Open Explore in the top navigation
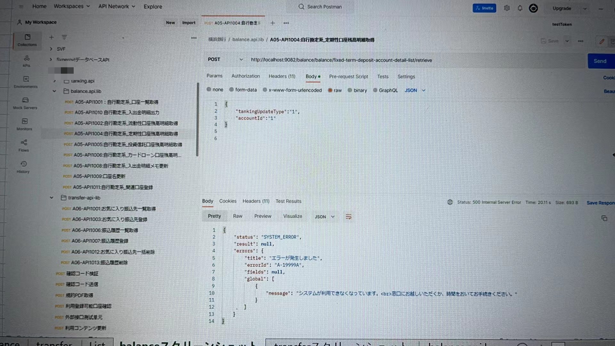This screenshot has height=346, width=615. click(153, 6)
